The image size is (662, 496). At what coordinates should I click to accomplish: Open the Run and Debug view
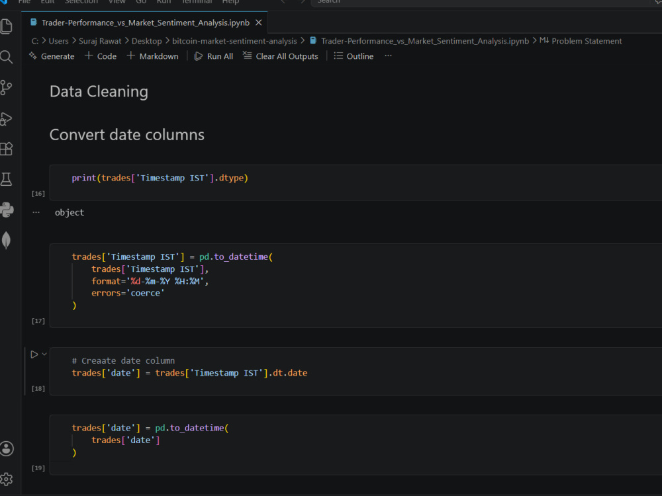pyautogui.click(x=7, y=118)
